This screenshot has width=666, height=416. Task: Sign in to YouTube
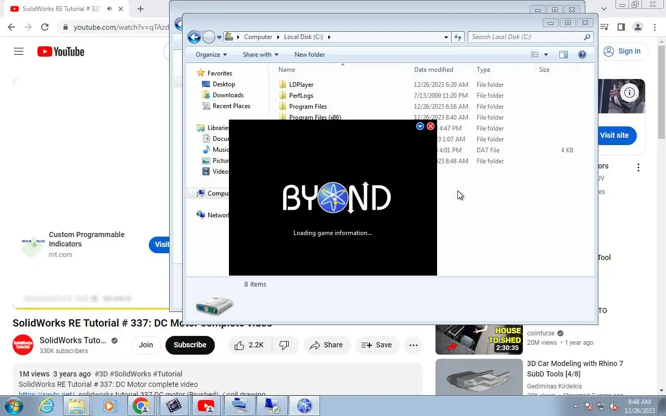pyautogui.click(x=622, y=51)
